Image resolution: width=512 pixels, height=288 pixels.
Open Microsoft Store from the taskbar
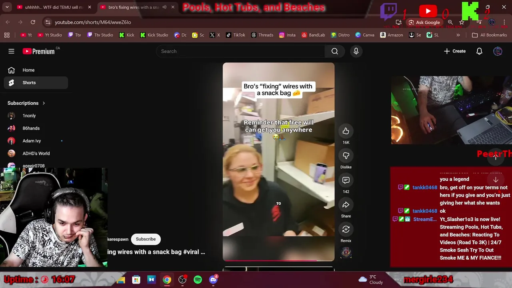pos(136,280)
